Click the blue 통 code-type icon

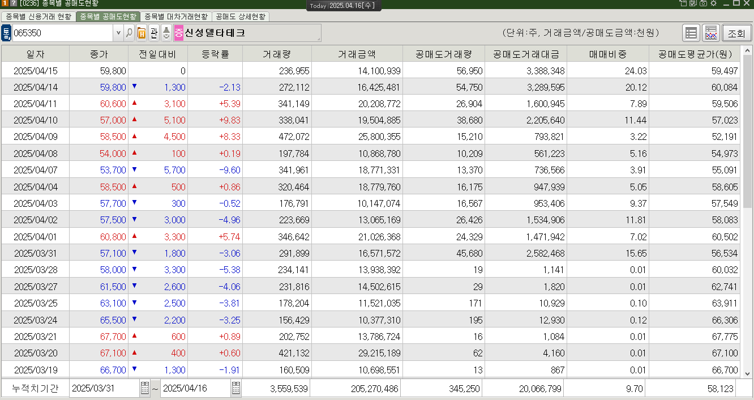[6, 33]
